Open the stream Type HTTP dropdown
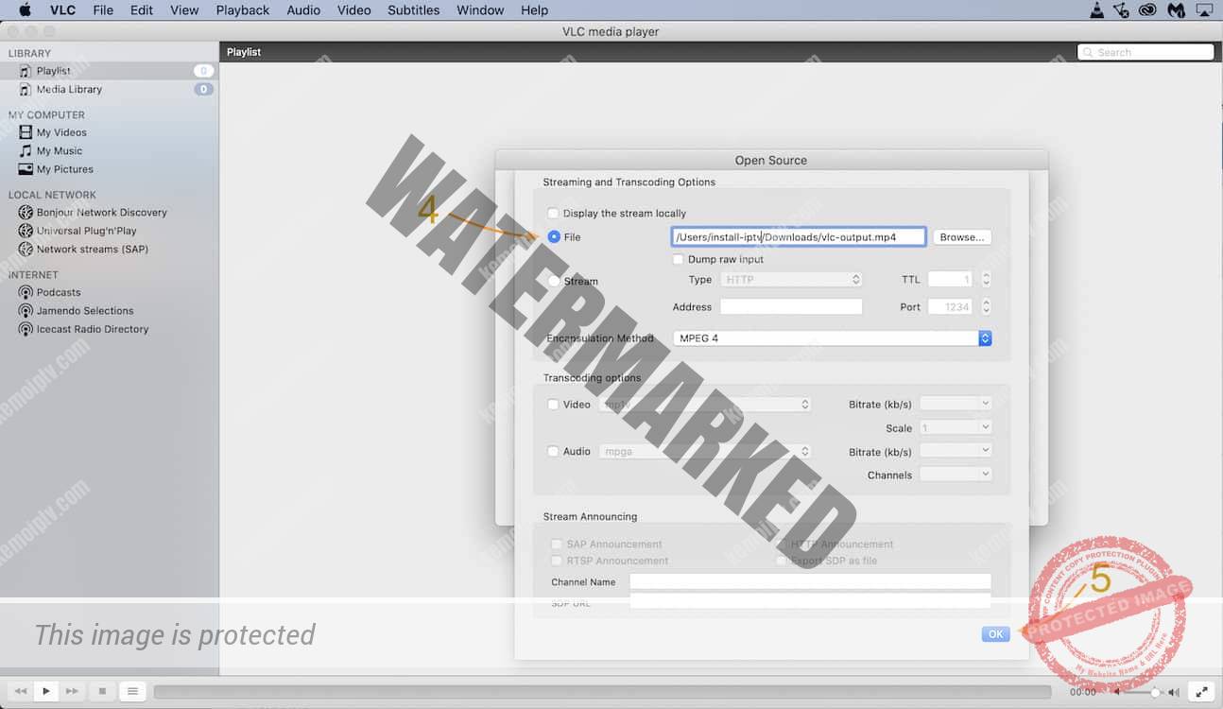The height and width of the screenshot is (709, 1223). click(791, 280)
